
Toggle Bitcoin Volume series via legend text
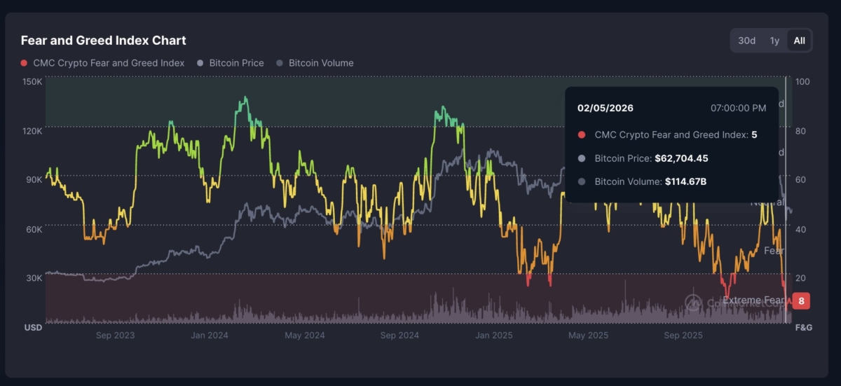pyautogui.click(x=321, y=63)
